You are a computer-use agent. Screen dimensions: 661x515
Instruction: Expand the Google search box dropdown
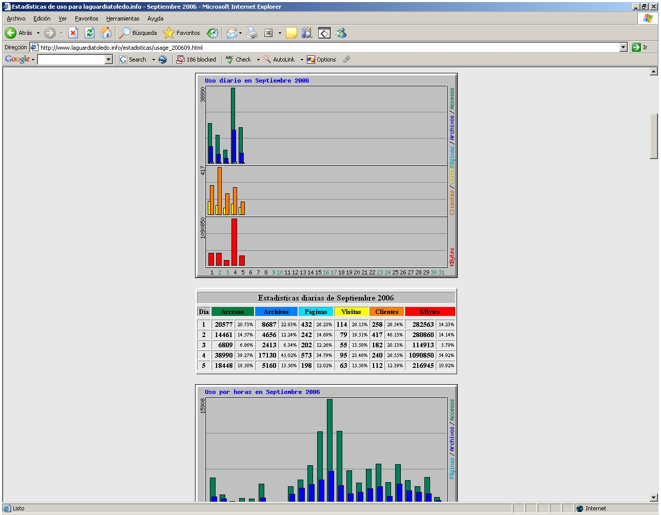[108, 60]
